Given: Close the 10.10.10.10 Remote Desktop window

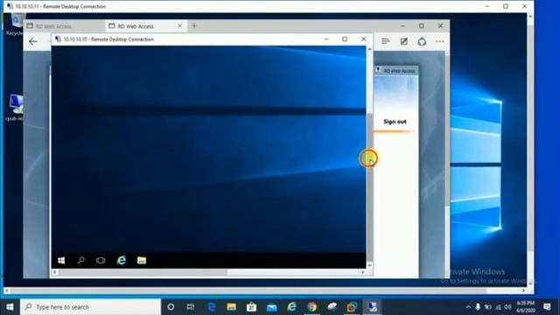Looking at the screenshot, I should click(x=364, y=38).
